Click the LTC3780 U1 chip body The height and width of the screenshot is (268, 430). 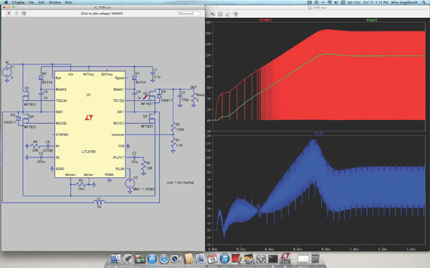pyautogui.click(x=90, y=124)
